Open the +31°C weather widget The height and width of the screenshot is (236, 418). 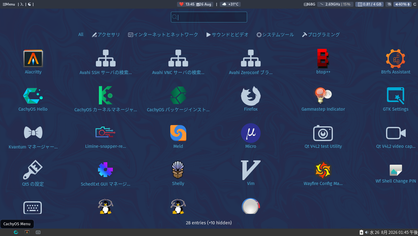coord(230,4)
